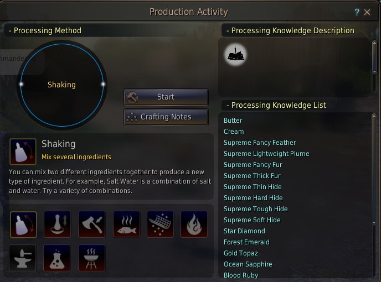This screenshot has width=381, height=282.
Task: Select the Grinding mortar and pestle icon
Action: [57, 224]
